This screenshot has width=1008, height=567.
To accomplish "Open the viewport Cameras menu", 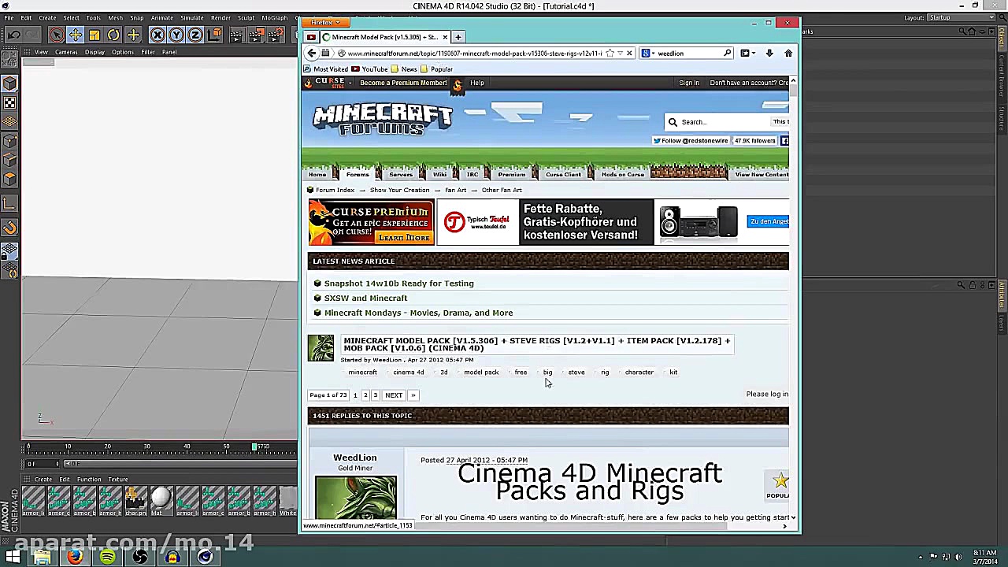I will (66, 52).
